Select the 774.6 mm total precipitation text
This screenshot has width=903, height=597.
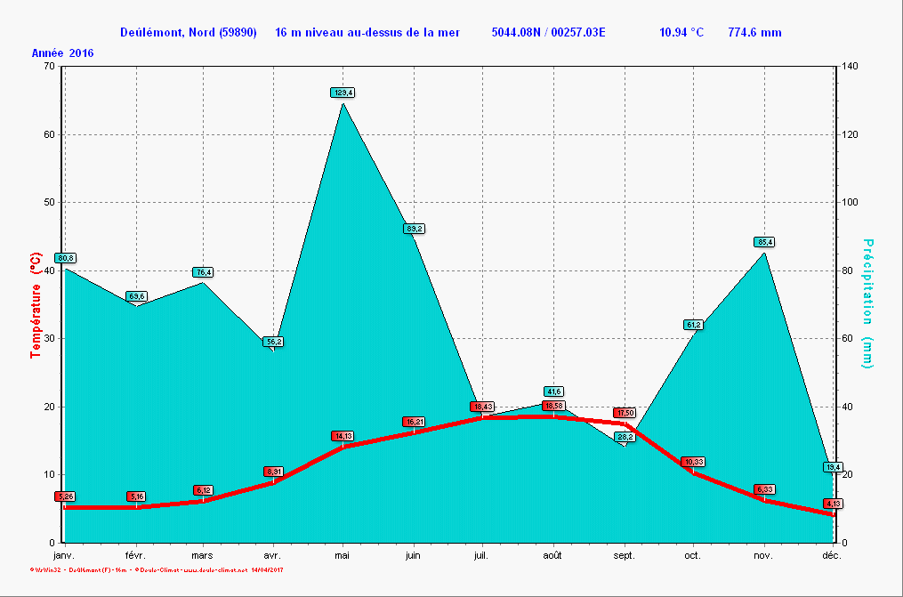click(x=754, y=33)
